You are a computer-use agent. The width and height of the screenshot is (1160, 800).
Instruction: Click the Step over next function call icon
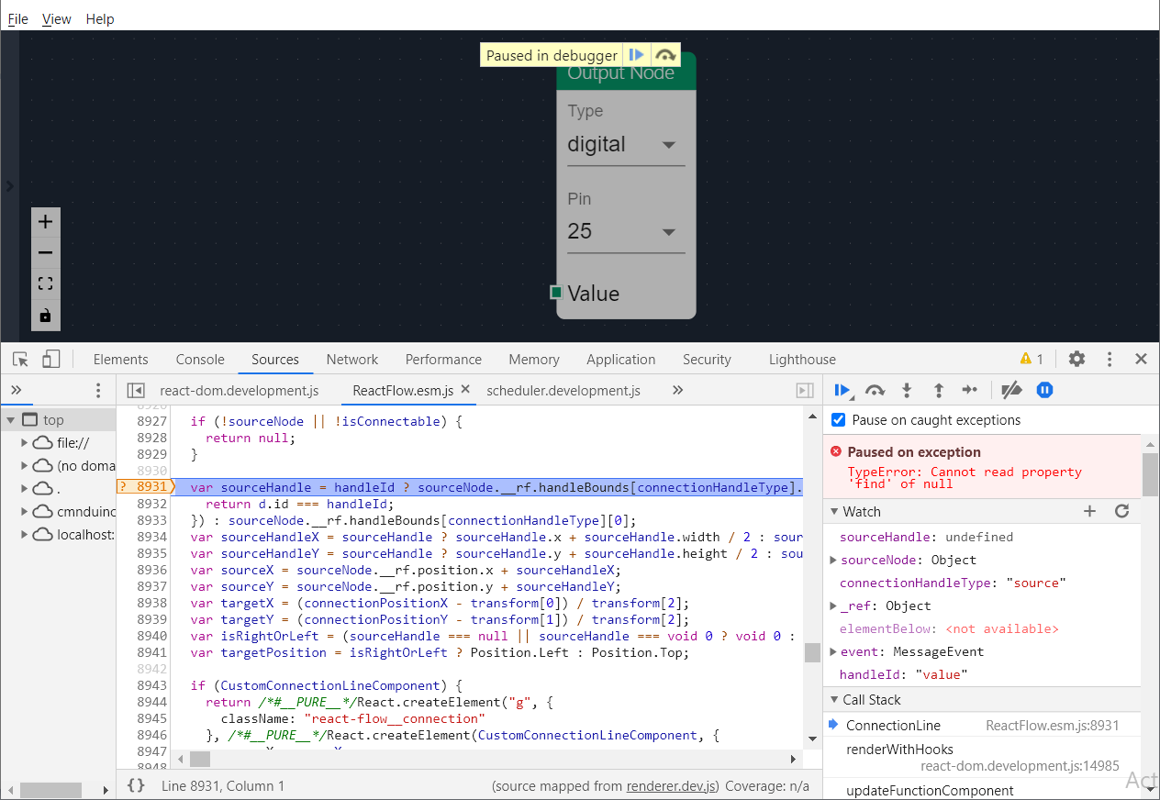(875, 390)
